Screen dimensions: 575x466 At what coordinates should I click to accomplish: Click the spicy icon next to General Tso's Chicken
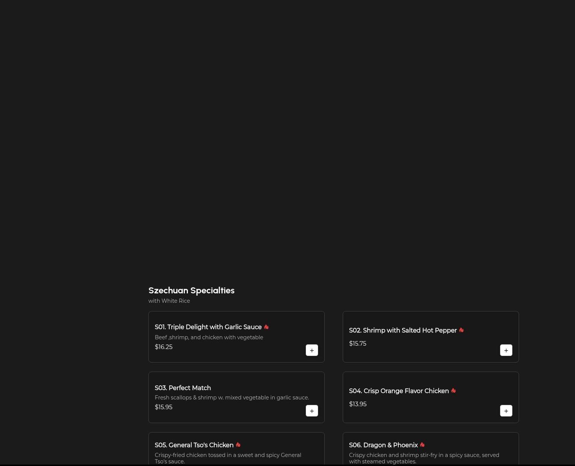pyautogui.click(x=238, y=445)
